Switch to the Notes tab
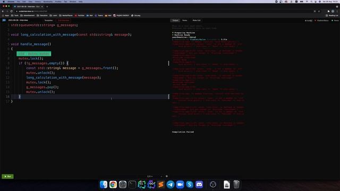The height and width of the screenshot is (191, 340). tap(185, 20)
